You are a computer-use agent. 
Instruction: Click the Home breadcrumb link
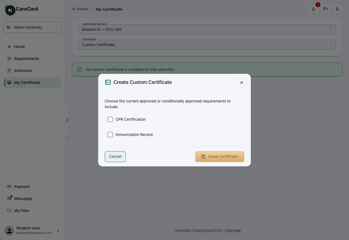pos(80,9)
